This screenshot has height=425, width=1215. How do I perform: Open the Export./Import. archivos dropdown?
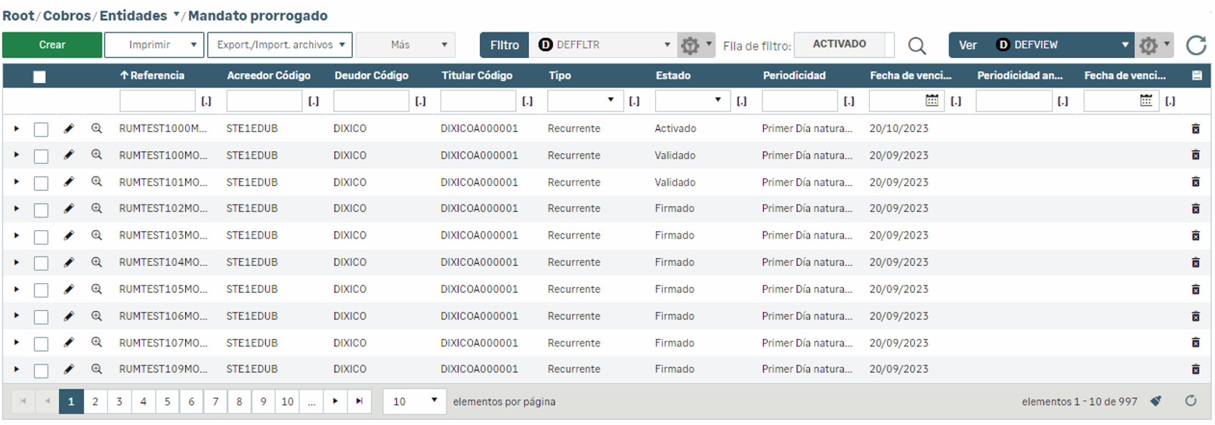(x=280, y=45)
